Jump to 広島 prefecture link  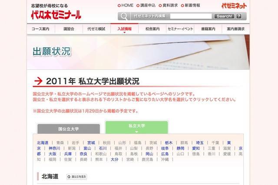click(165, 154)
